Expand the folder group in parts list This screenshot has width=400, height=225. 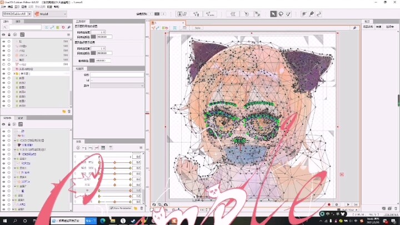tap(15, 73)
